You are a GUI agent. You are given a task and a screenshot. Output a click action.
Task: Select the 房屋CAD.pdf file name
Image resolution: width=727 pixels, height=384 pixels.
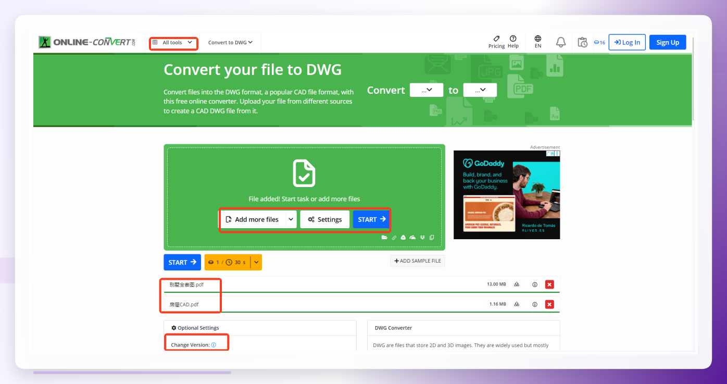(x=184, y=304)
